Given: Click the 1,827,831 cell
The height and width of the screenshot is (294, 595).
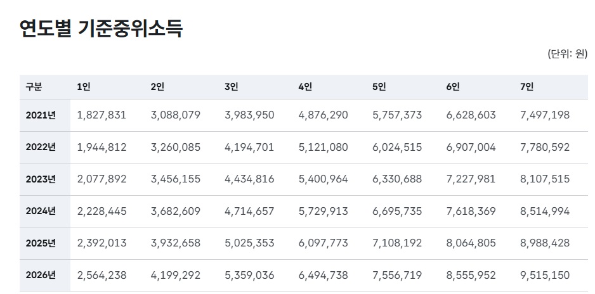Looking at the screenshot, I should tap(101, 115).
